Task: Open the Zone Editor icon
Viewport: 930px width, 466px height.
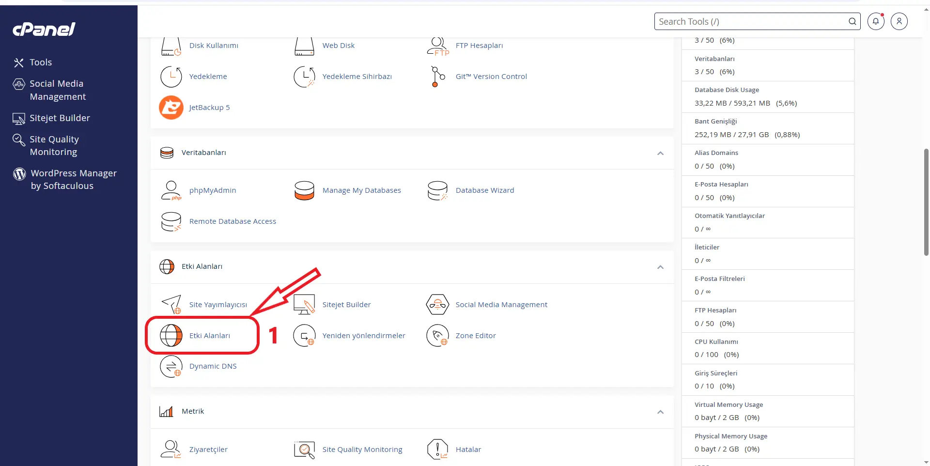Action: click(x=437, y=336)
